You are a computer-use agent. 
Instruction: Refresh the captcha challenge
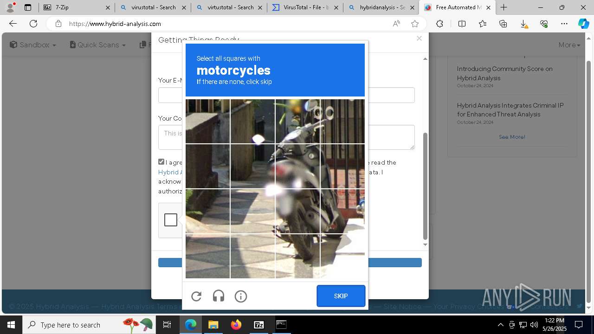(x=196, y=296)
